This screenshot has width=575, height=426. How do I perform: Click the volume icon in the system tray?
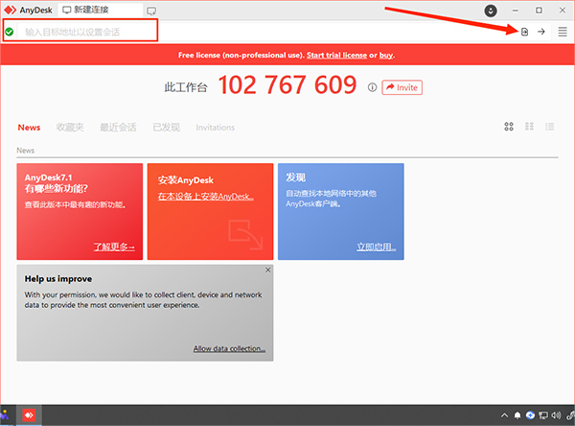[x=556, y=415]
